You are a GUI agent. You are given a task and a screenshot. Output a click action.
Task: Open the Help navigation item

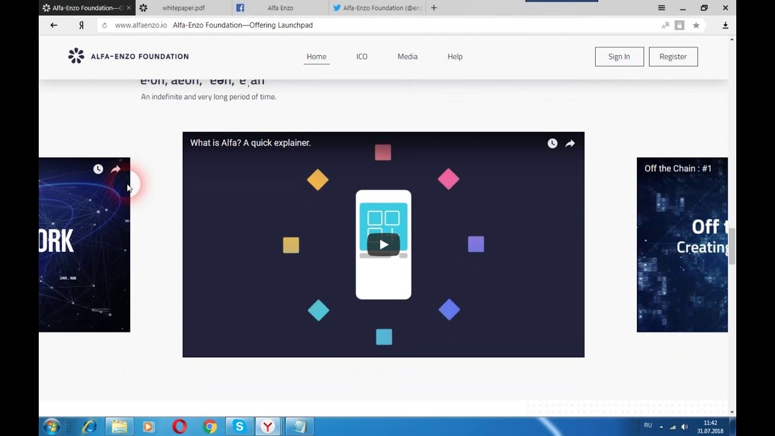coord(455,57)
